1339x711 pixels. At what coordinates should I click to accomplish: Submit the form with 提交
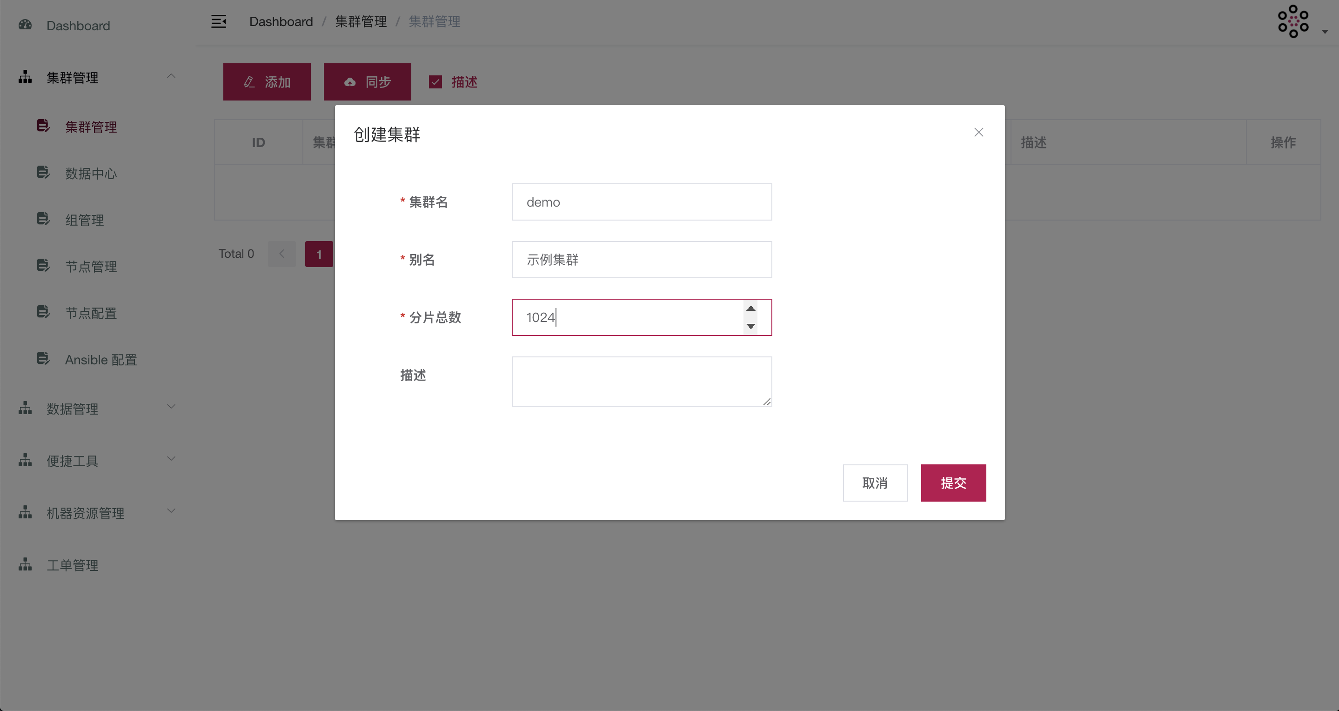pos(953,483)
